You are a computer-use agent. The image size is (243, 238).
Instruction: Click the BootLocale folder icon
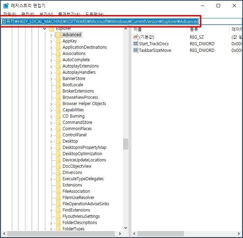coord(58,85)
